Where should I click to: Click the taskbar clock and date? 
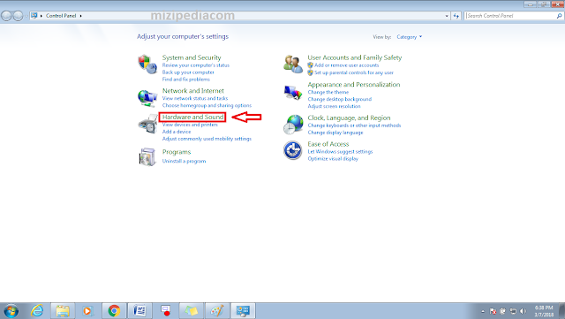(x=544, y=311)
